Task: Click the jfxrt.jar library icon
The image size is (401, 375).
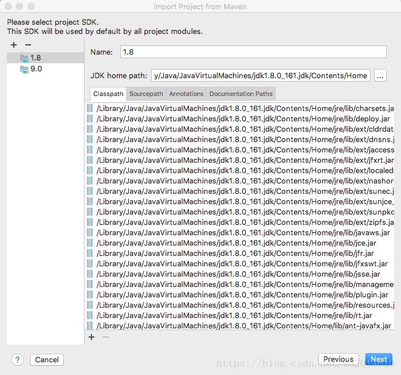Action: click(90, 160)
